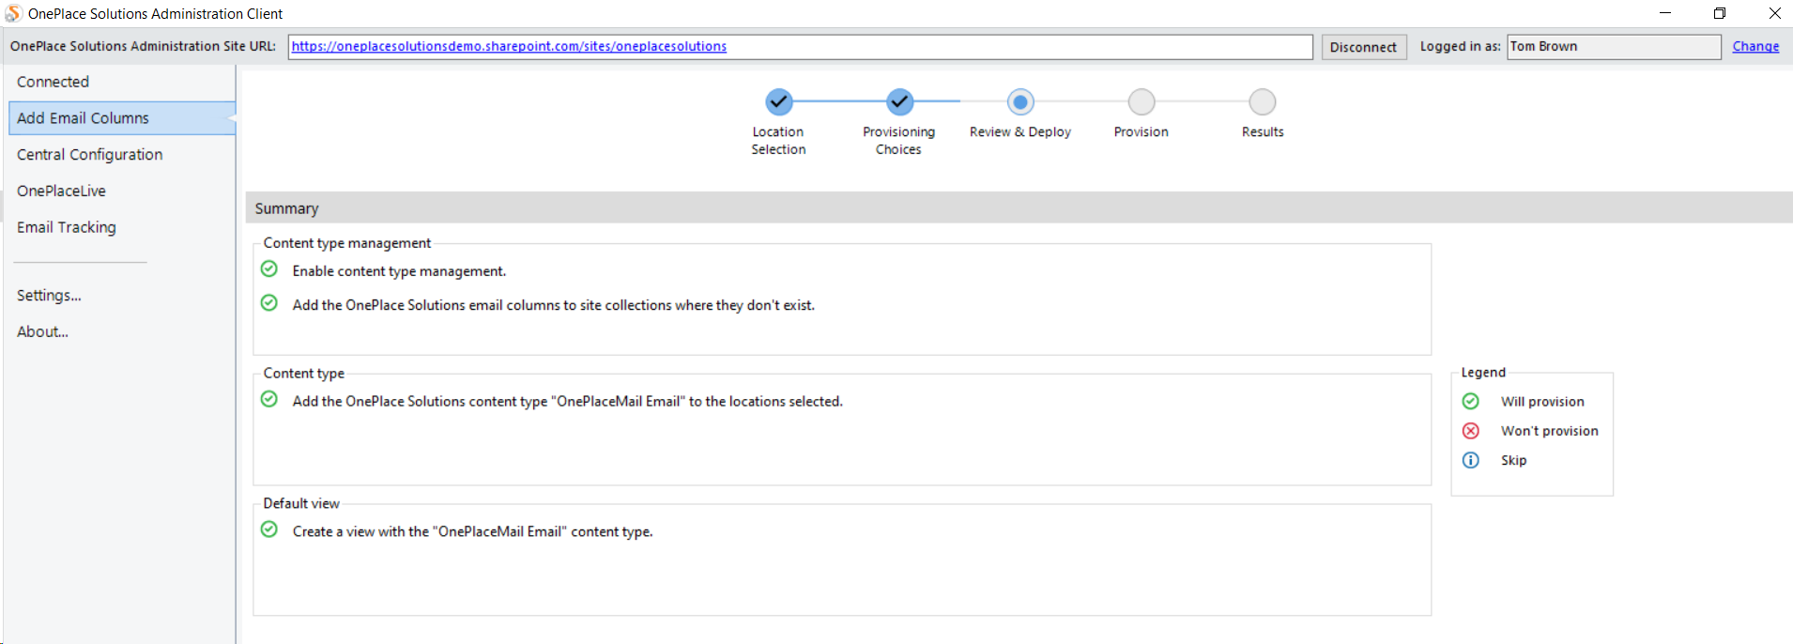Click the Location Selection completed step circle
The image size is (1793, 644).
coord(778,101)
